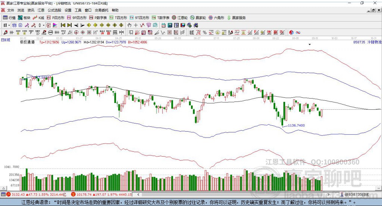
Task: Open the 板块 sector view
Action: coord(24,18)
